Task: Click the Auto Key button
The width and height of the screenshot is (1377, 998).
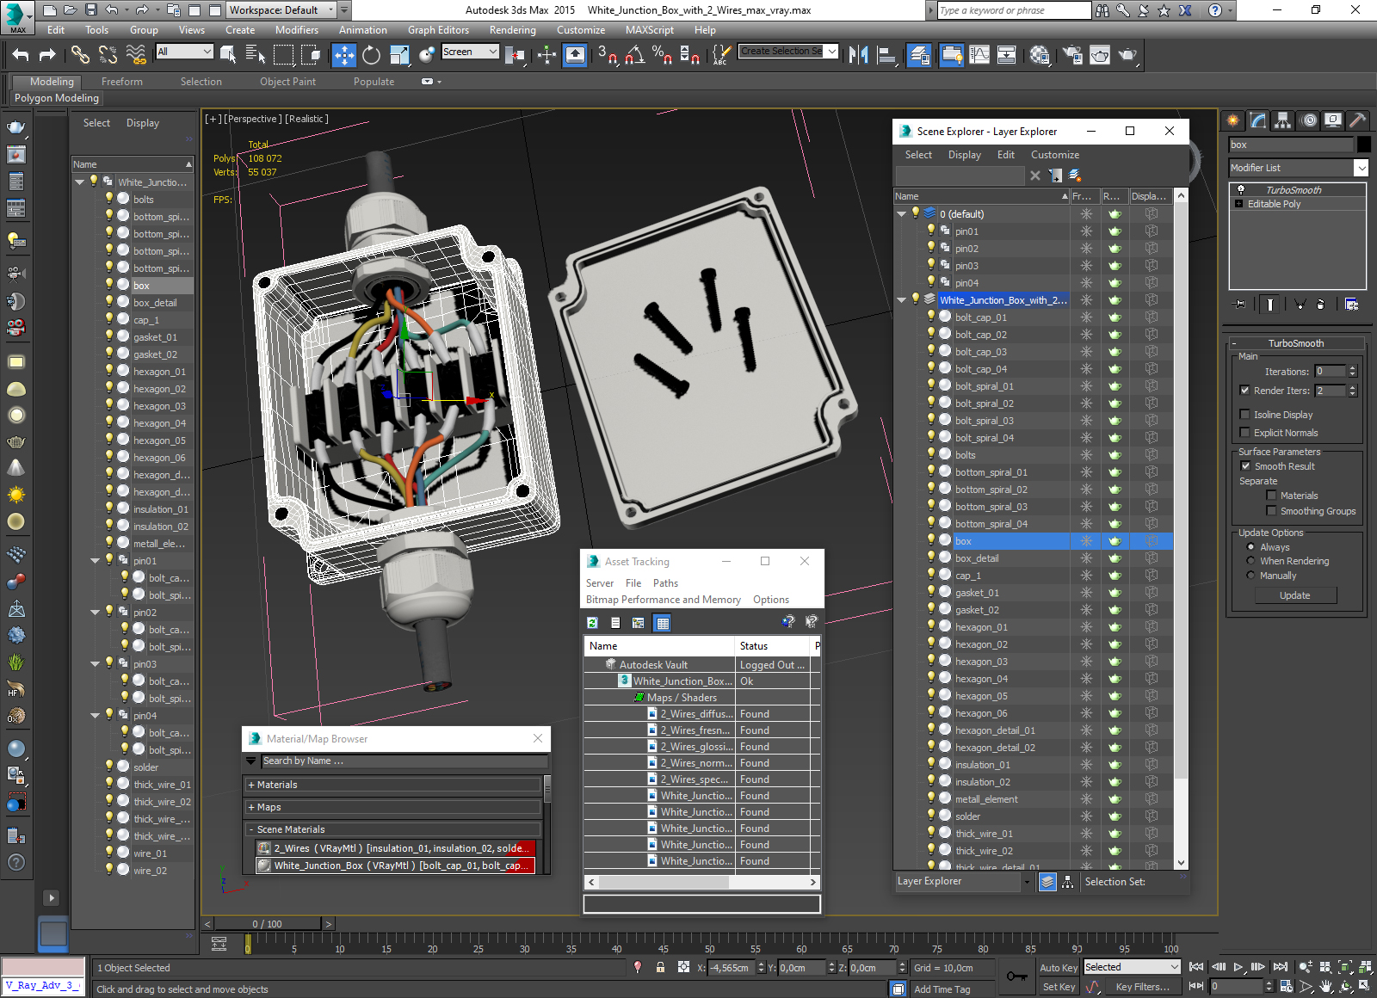Action: click(x=1059, y=968)
